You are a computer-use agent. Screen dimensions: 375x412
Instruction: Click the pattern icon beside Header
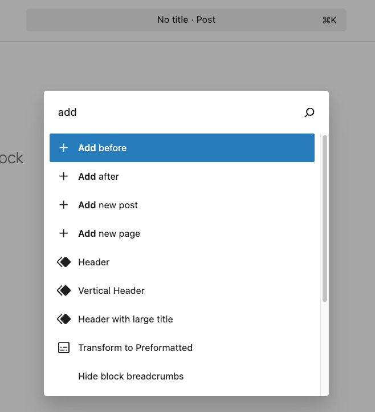click(64, 262)
